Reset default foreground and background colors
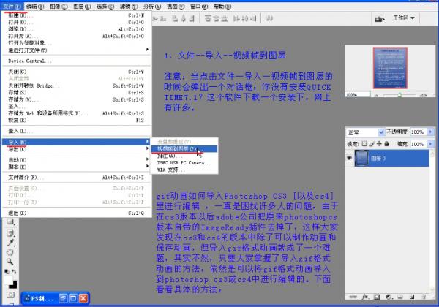Viewport: 439px width, 307px height. click(7, 271)
